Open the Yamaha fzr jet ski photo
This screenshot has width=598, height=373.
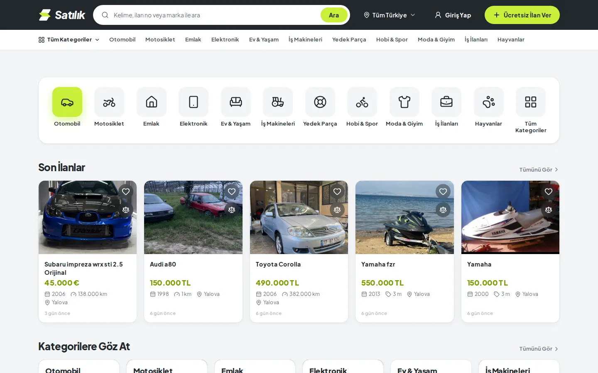tap(404, 217)
